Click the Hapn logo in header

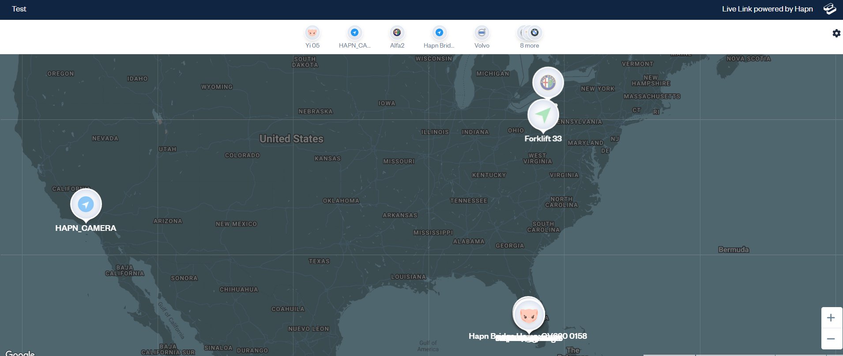(830, 9)
